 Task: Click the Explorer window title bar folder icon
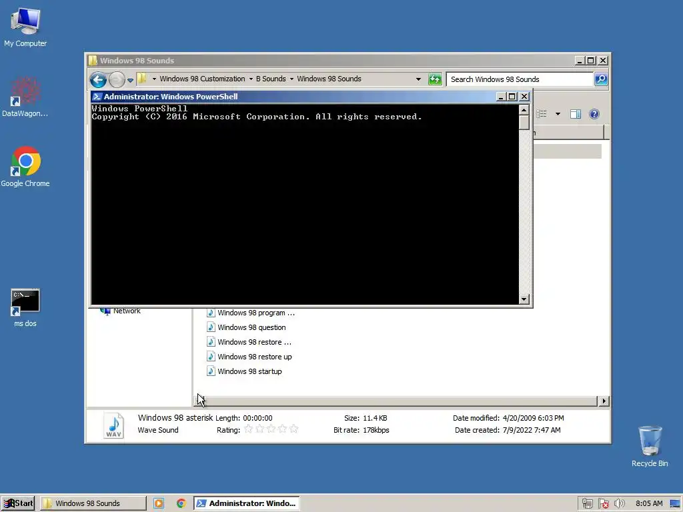pyautogui.click(x=93, y=61)
